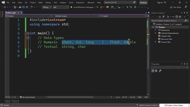Click Add to Source Control

[148, 105]
